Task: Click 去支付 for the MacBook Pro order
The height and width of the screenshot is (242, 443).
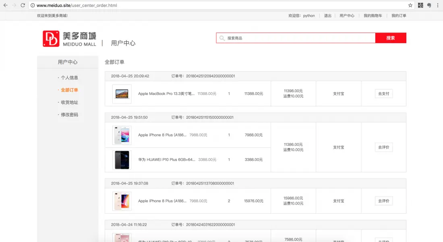Action: [384, 93]
